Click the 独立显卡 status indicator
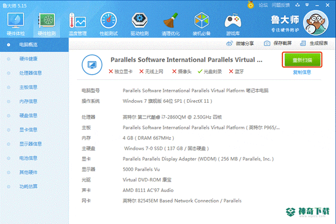336x224 pixels. pyautogui.click(x=120, y=71)
